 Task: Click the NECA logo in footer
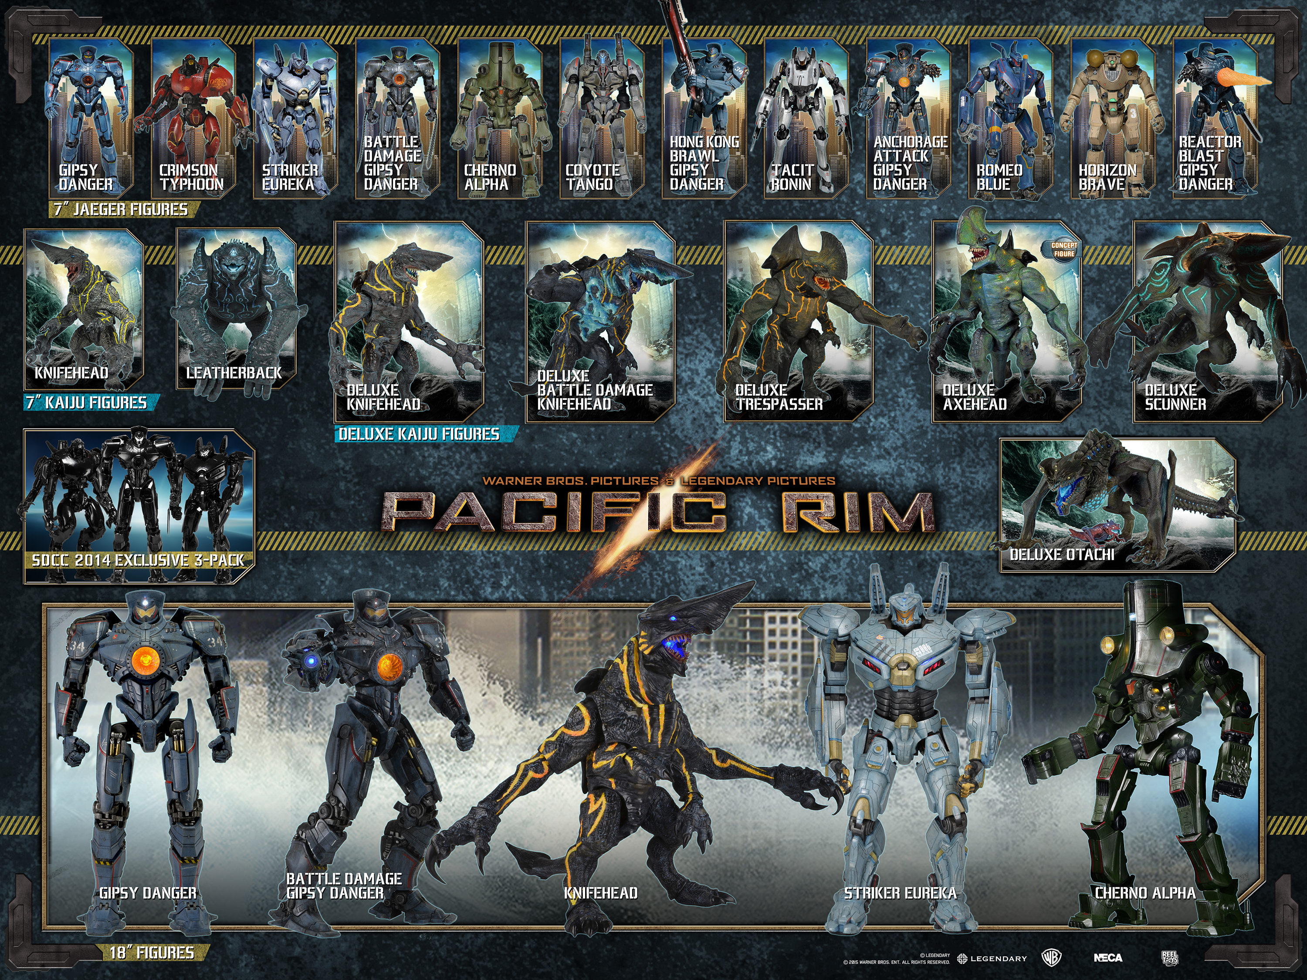[x=1108, y=958]
